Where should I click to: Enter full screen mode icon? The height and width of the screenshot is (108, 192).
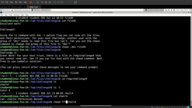point(62,2)
